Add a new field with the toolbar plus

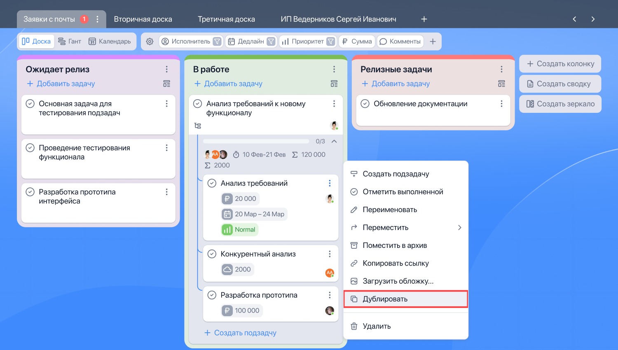[433, 41]
